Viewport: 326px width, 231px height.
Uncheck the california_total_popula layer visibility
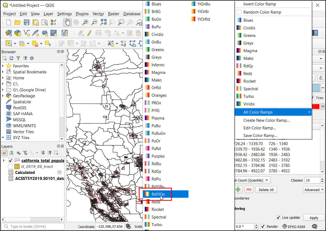click(x=11, y=160)
